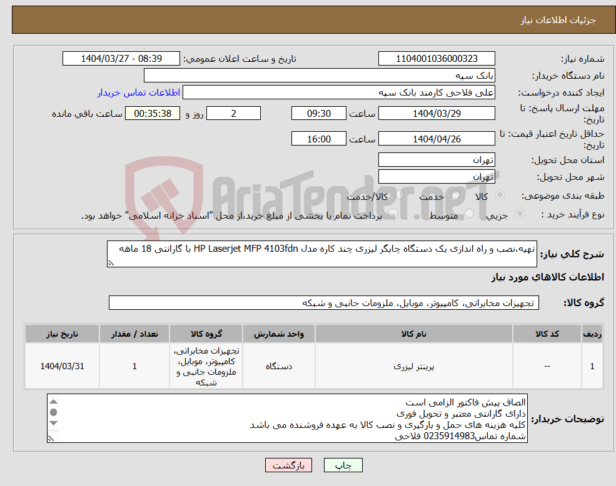Click response deadline date 1404/03/29
This screenshot has height=486, width=616.
tap(437, 114)
